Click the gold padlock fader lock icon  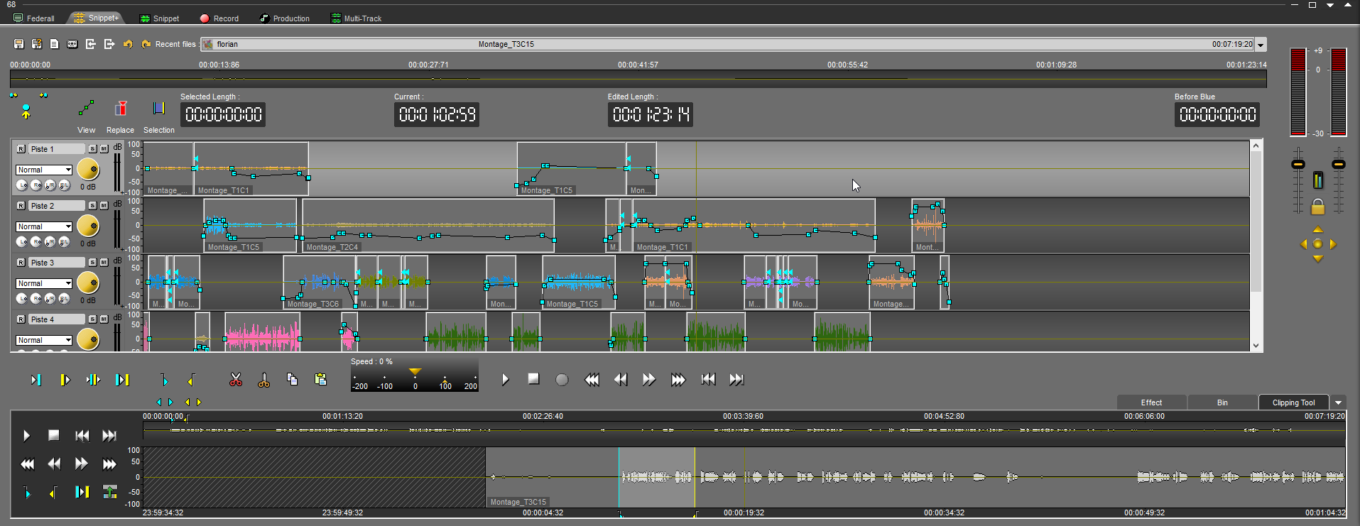1317,207
